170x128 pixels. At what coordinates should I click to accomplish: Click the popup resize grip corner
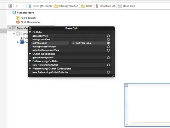pos(113,76)
